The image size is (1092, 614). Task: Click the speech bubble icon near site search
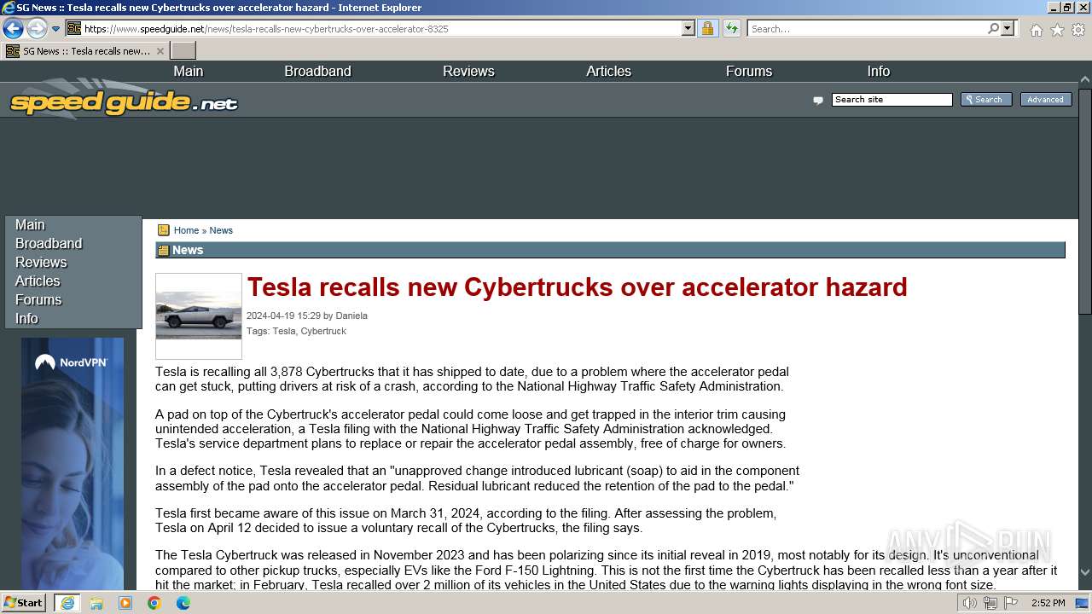[818, 101]
